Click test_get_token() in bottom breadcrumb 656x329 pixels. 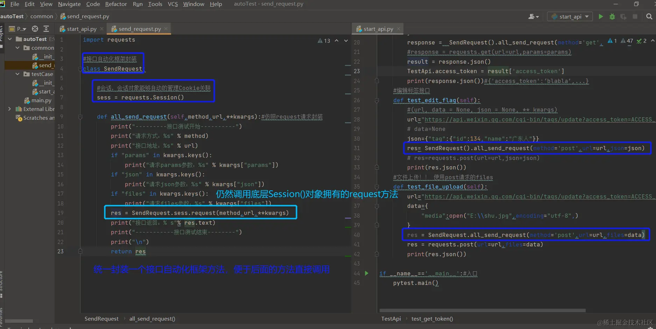click(x=432, y=319)
